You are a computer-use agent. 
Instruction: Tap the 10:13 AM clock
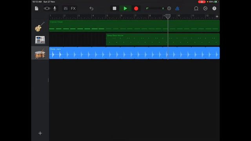coord(37,2)
